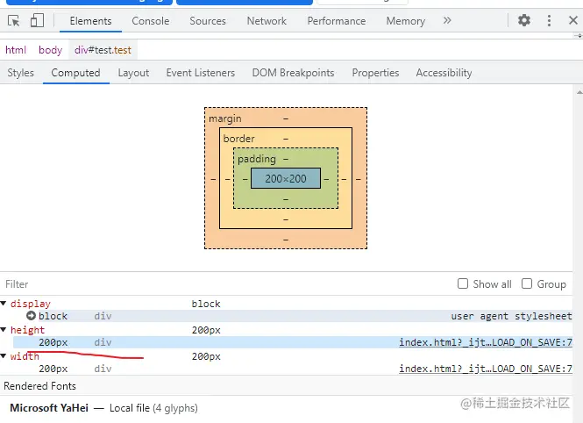Click the user agent stylesheet label
Screen dimensions: 583x423
coord(512,316)
